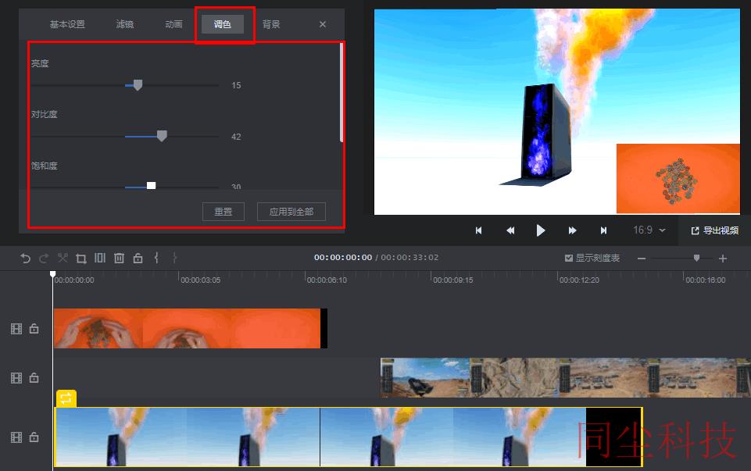Switch to the 滤镜 tab
This screenshot has width=751, height=471.
point(125,24)
